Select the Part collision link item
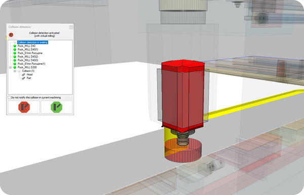 click(29, 78)
